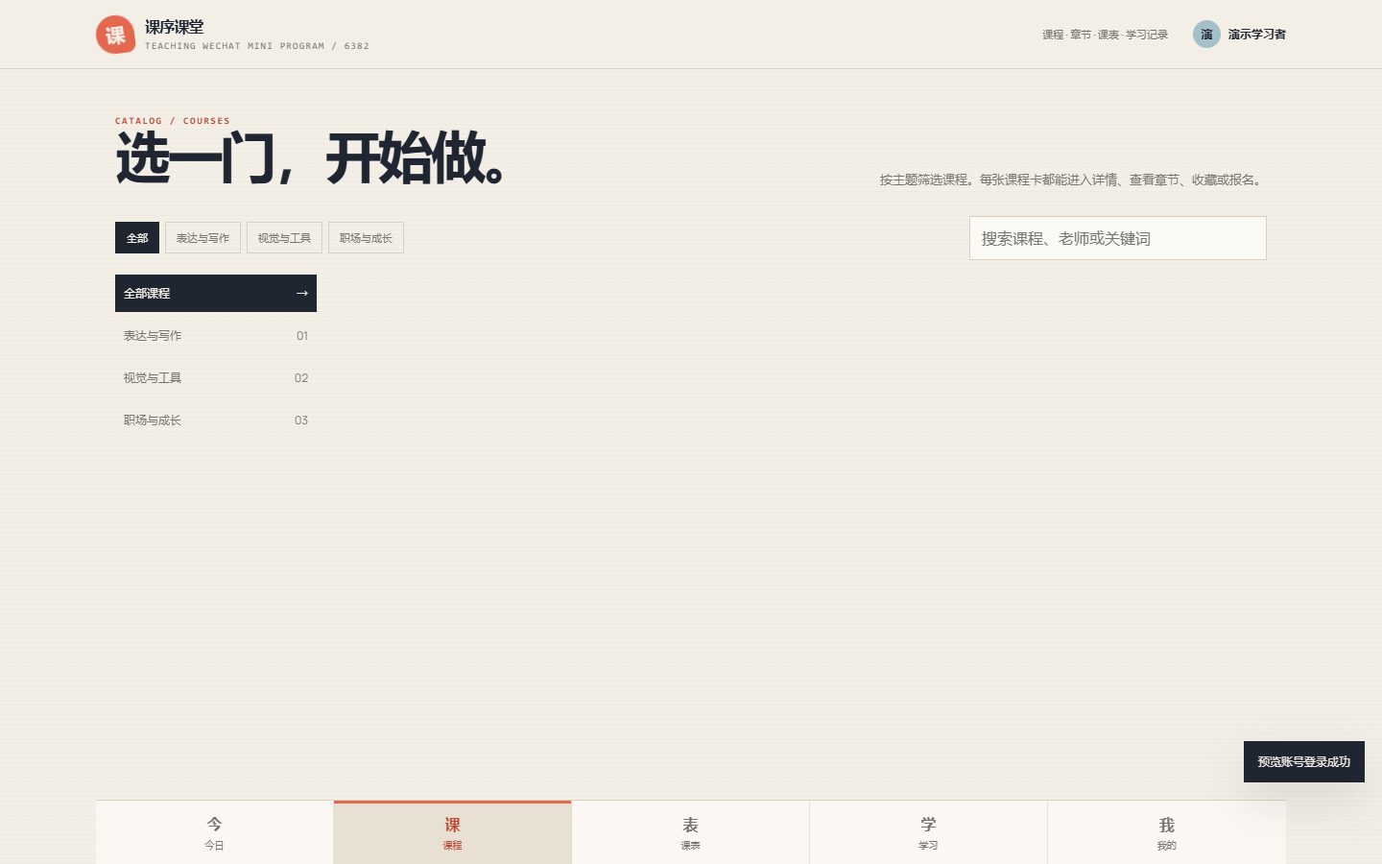
Task: Filter by 表达与写作 chip
Action: [203, 238]
